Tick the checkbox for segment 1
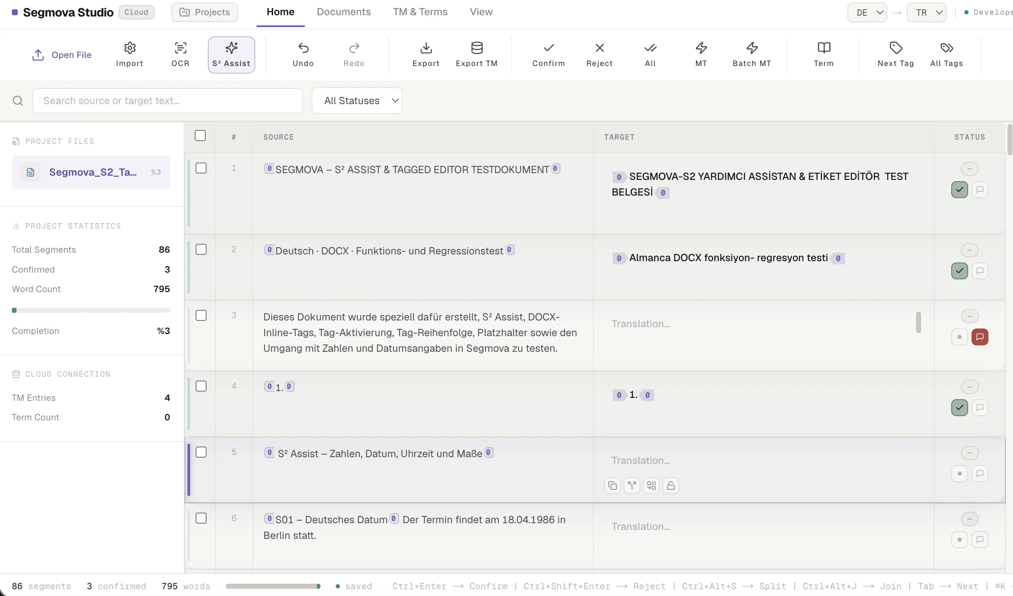 pos(201,168)
